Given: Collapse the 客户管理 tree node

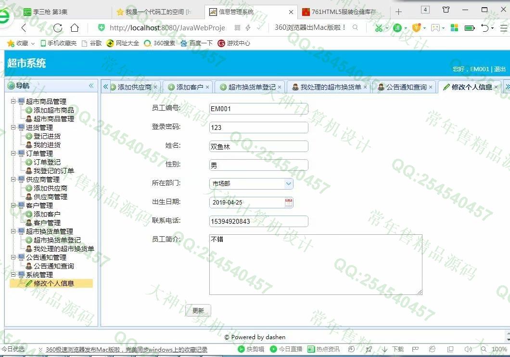Looking at the screenshot, I should tap(13, 205).
